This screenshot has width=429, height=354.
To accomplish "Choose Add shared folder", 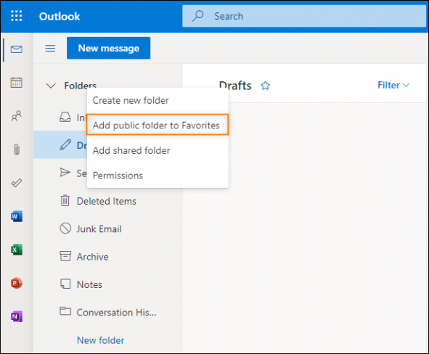I will coord(158,150).
